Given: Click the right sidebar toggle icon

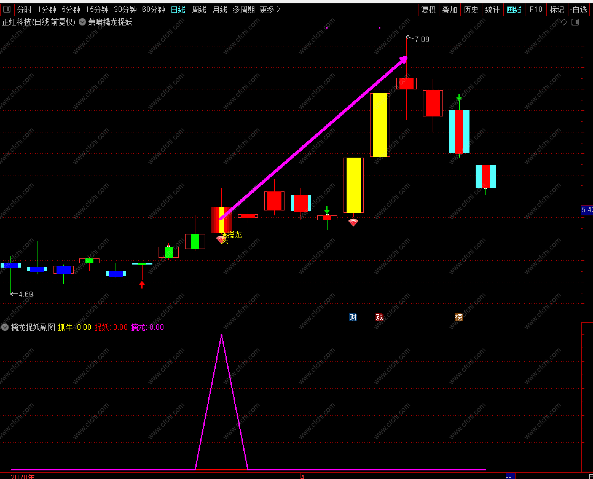Looking at the screenshot, I should pyautogui.click(x=575, y=22).
